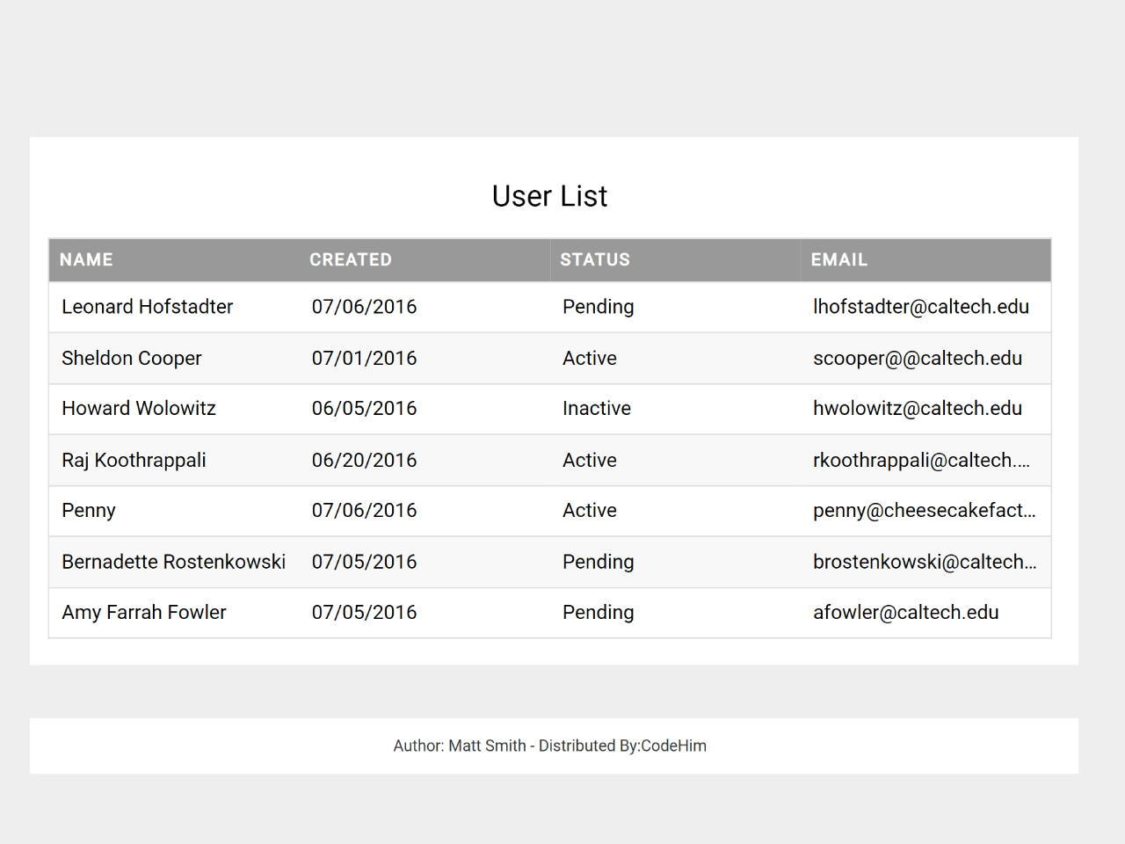Viewport: 1125px width, 844px height.
Task: Click the User List title
Action: [x=549, y=196]
